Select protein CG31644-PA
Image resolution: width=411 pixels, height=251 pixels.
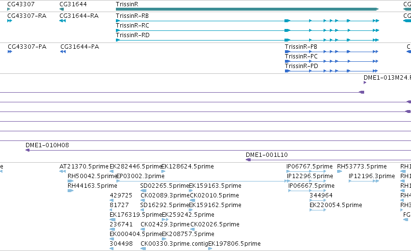(x=80, y=47)
